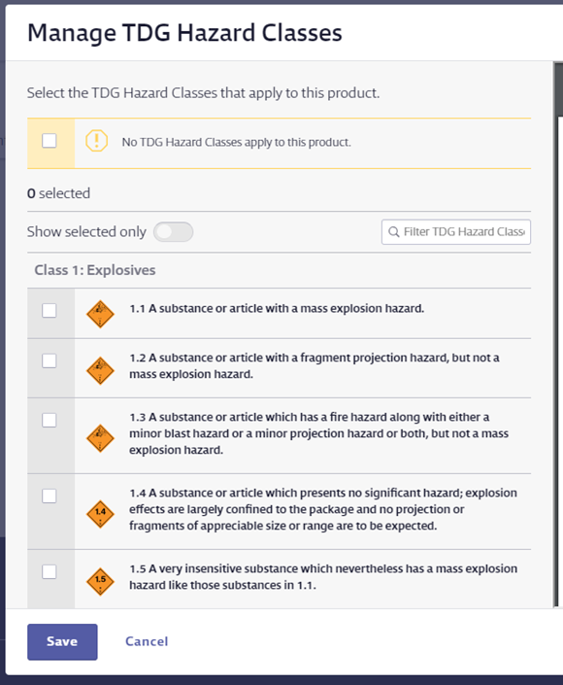Image resolution: width=563 pixels, height=685 pixels.
Task: Save the hazard class selection
Action: 62,641
